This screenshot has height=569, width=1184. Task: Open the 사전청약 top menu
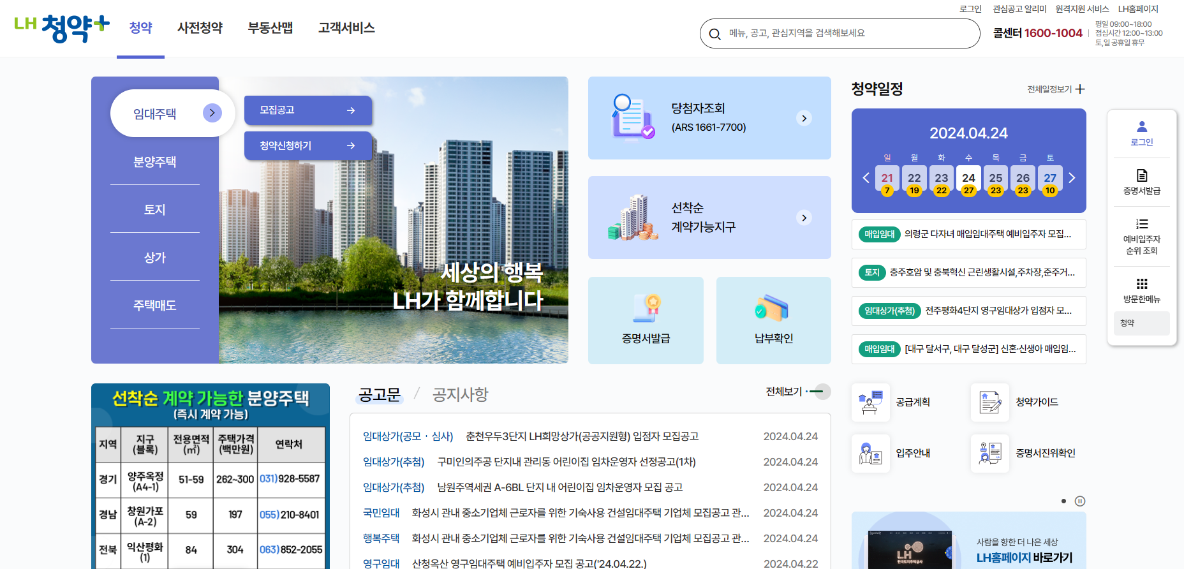click(200, 28)
